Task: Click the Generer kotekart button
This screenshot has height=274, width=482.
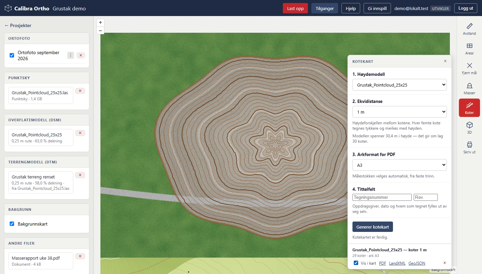Action: point(373,227)
